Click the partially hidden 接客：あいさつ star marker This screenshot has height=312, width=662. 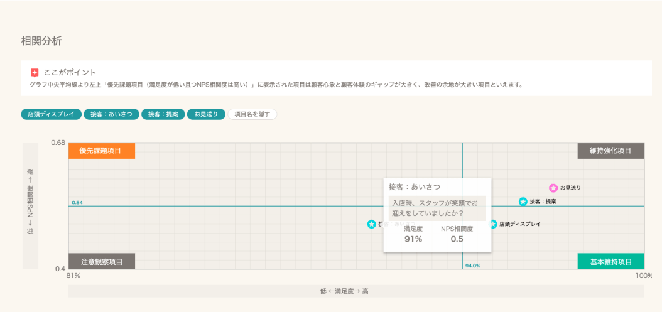[371, 224]
